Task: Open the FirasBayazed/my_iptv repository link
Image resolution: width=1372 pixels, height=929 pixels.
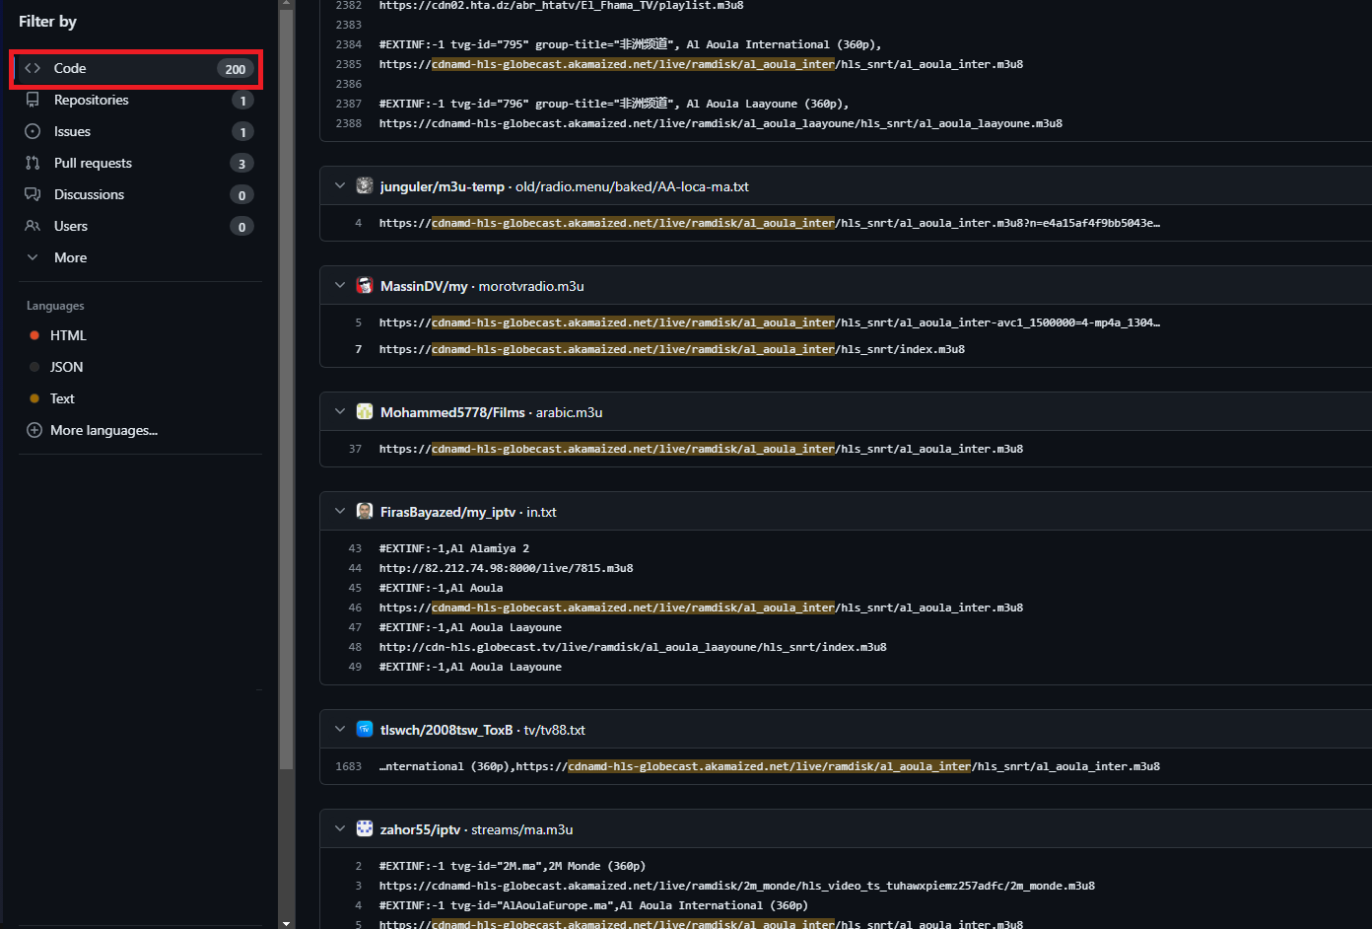Action: click(x=447, y=512)
